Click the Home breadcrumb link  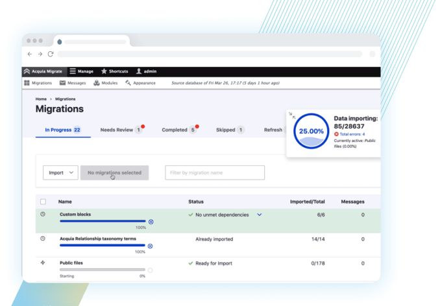(x=40, y=99)
